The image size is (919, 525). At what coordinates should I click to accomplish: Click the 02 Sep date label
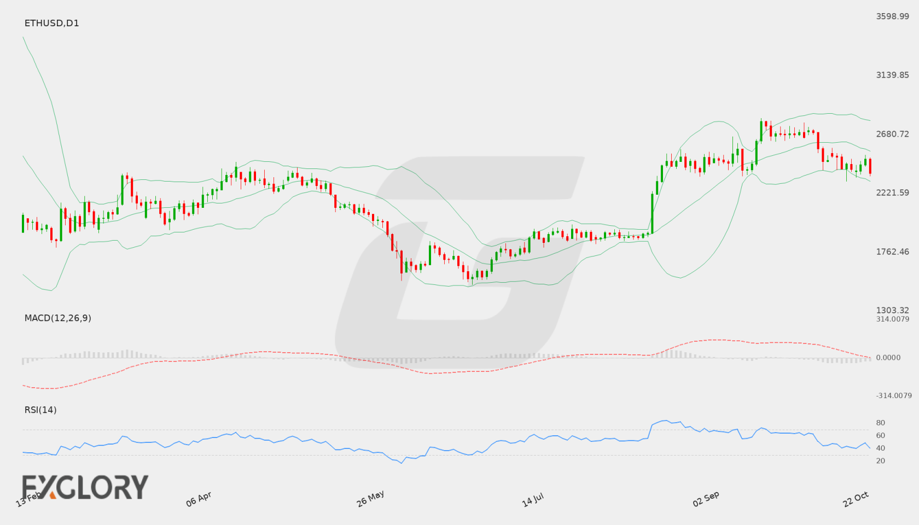click(706, 499)
